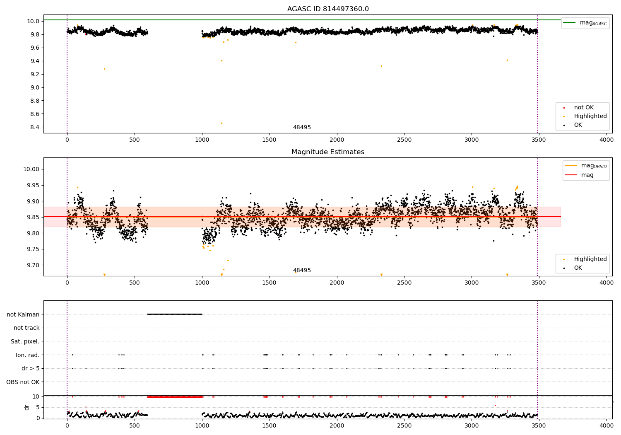The width and height of the screenshot is (621, 435).
Task: Click the '9.70' y-axis tick in middle plot
Action: (x=33, y=265)
